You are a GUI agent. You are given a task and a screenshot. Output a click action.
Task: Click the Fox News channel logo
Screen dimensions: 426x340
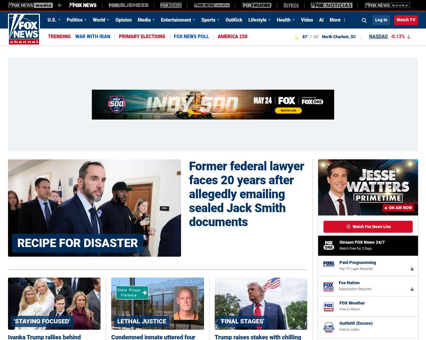click(x=24, y=29)
